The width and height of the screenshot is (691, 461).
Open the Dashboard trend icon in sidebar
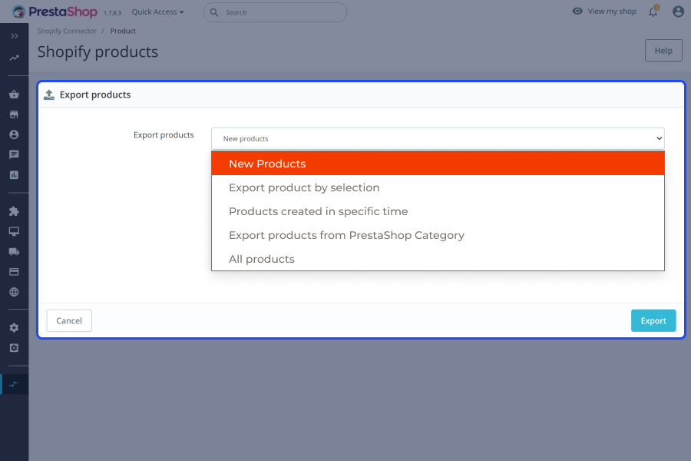pyautogui.click(x=14, y=58)
